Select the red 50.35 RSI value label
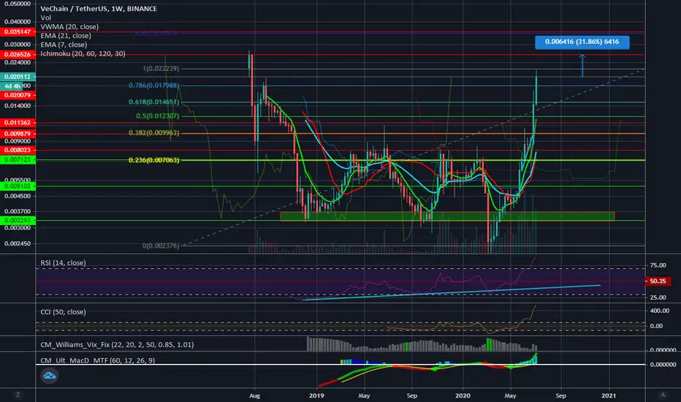Viewport: 681px width, 402px height. [x=658, y=281]
